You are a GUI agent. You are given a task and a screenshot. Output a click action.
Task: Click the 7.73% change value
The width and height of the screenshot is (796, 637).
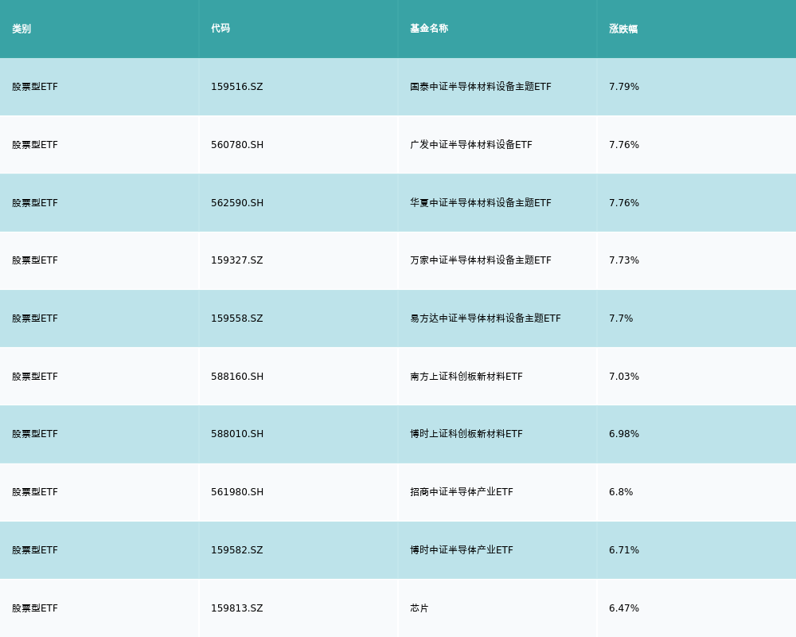624,260
